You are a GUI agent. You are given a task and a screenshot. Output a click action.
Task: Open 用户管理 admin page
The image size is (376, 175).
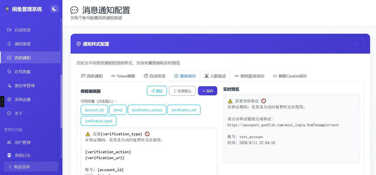click(30, 142)
